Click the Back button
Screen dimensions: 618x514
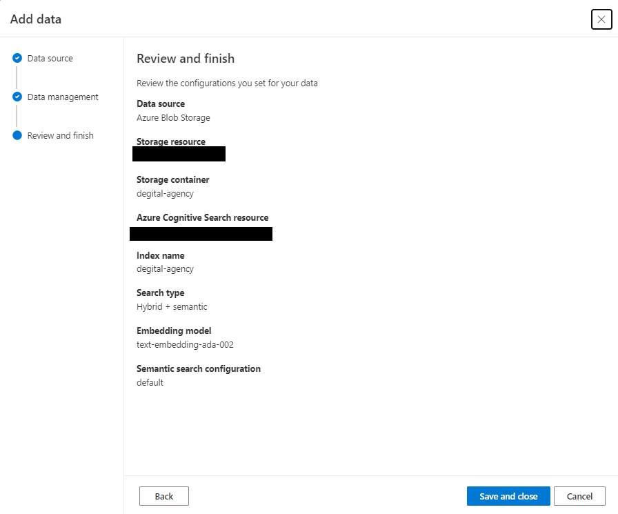point(164,496)
